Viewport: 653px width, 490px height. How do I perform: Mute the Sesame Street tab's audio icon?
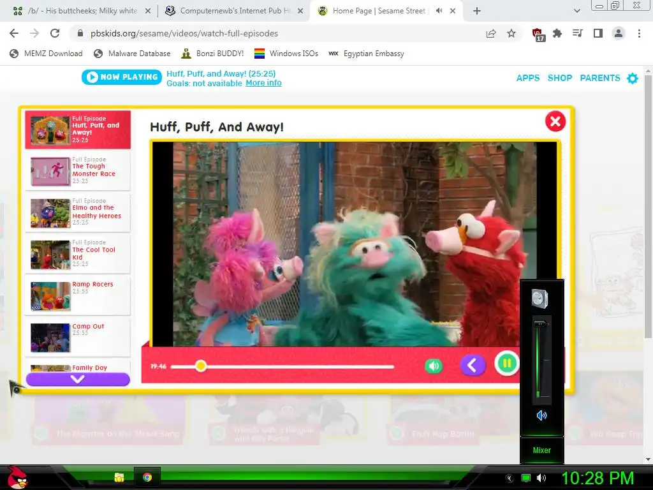[439, 11]
